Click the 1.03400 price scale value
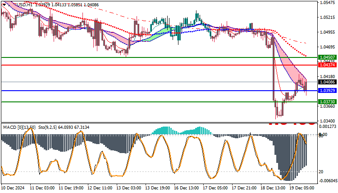Screen dimensions: 338x193 328,121
